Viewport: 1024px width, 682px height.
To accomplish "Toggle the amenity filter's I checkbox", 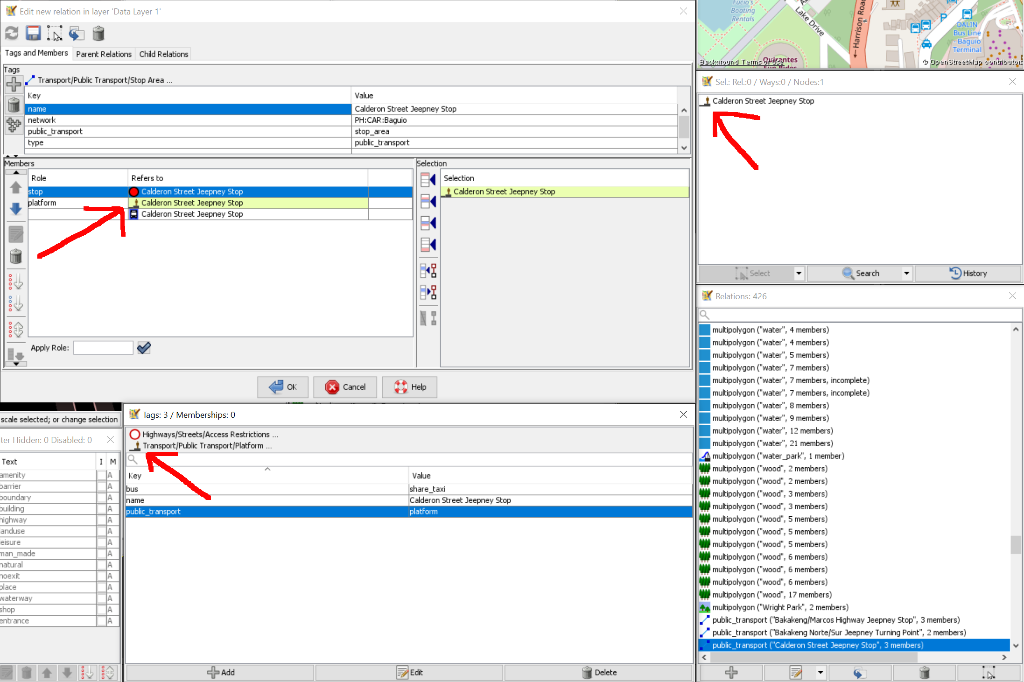I will [101, 475].
